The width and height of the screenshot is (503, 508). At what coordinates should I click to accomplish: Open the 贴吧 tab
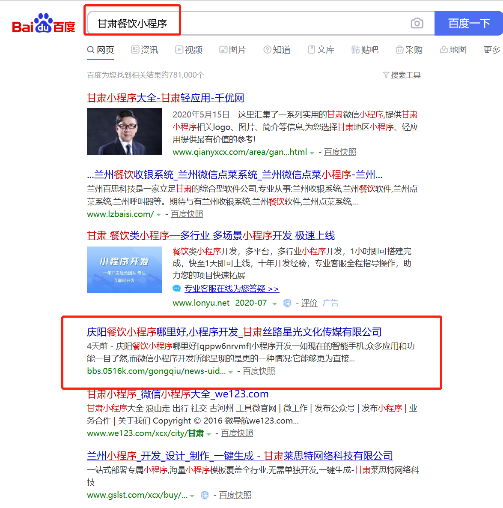click(365, 50)
